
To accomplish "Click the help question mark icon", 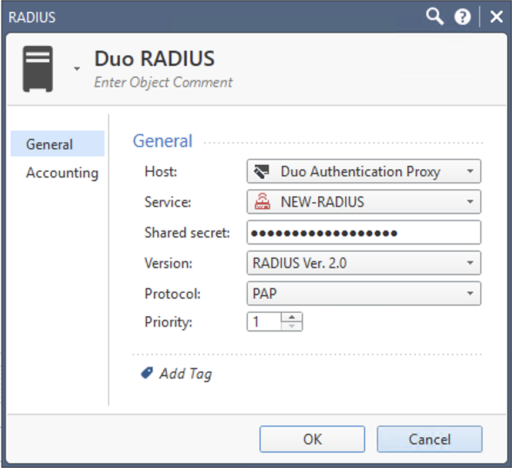I will pyautogui.click(x=463, y=16).
